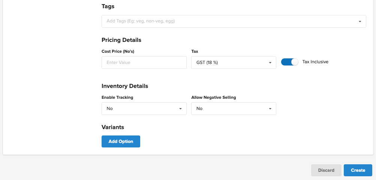The width and height of the screenshot is (376, 180).
Task: Click the Tax Inclusive label text
Action: [x=315, y=62]
